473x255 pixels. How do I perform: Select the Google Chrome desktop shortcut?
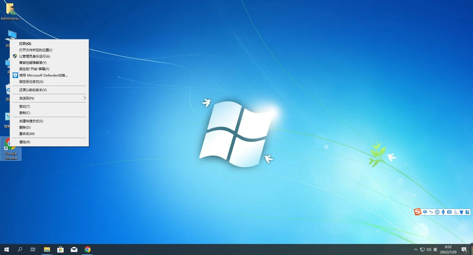[x=11, y=149]
